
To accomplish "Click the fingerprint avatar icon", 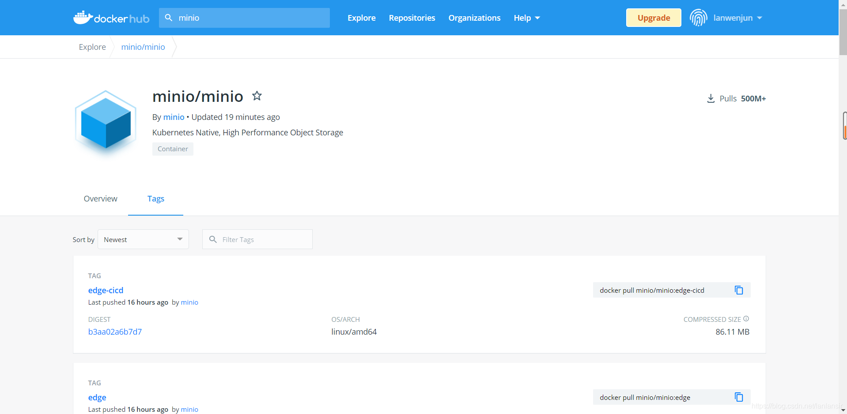I will [698, 18].
